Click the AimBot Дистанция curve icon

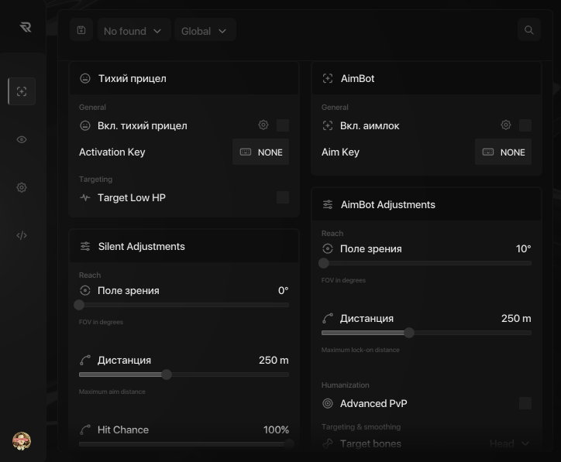tap(328, 318)
